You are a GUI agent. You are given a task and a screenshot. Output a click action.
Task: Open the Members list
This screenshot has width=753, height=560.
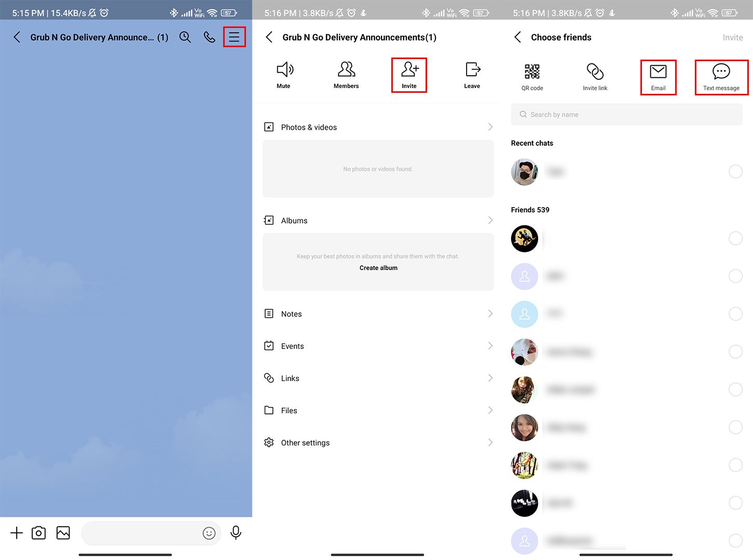pos(346,75)
